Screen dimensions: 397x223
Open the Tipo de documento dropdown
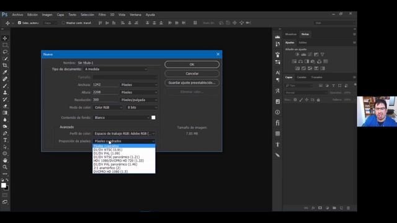[116, 69]
